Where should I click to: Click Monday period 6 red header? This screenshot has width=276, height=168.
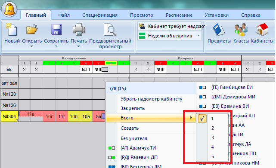click(86, 63)
